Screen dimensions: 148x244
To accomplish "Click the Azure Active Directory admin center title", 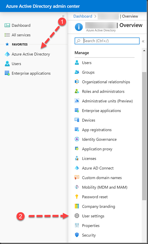I will point(43,6).
